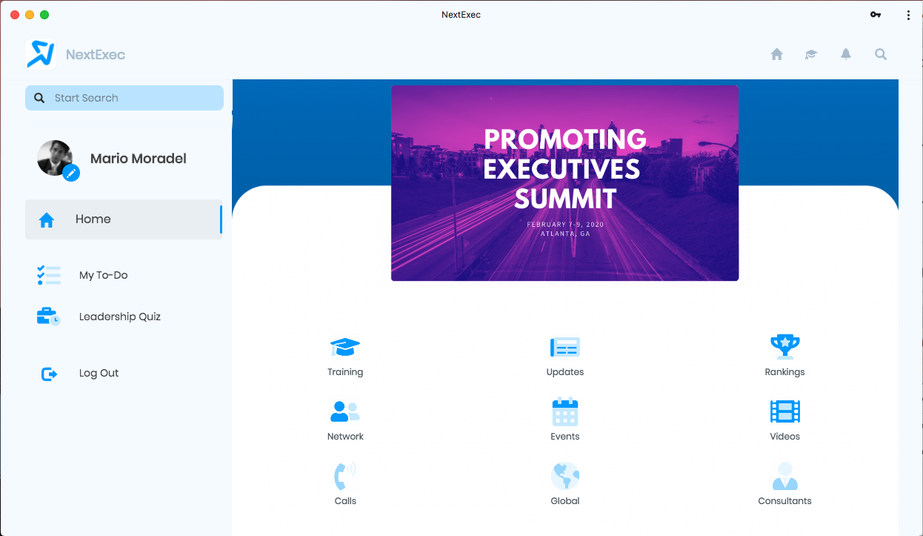Click the magnifying glass search icon
The image size is (923, 536).
(880, 54)
